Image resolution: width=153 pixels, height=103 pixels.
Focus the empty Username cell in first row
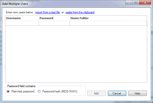(x=22, y=23)
